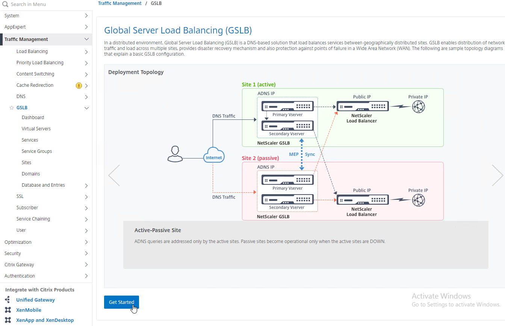Expand the Load Balancing submenu
Screen dimensions: 505x326
pos(86,51)
